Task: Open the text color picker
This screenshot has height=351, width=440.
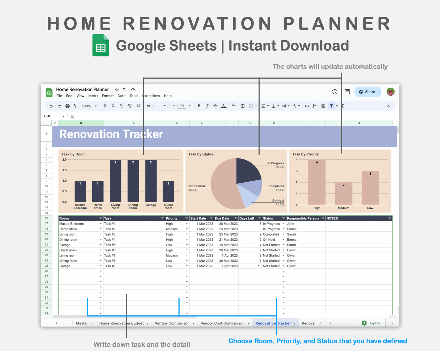Action: pyautogui.click(x=224, y=106)
